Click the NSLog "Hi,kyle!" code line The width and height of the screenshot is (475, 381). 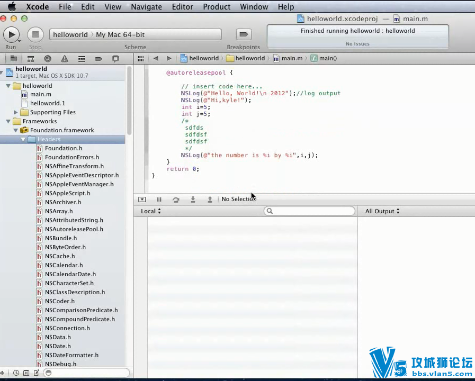pyautogui.click(x=216, y=100)
